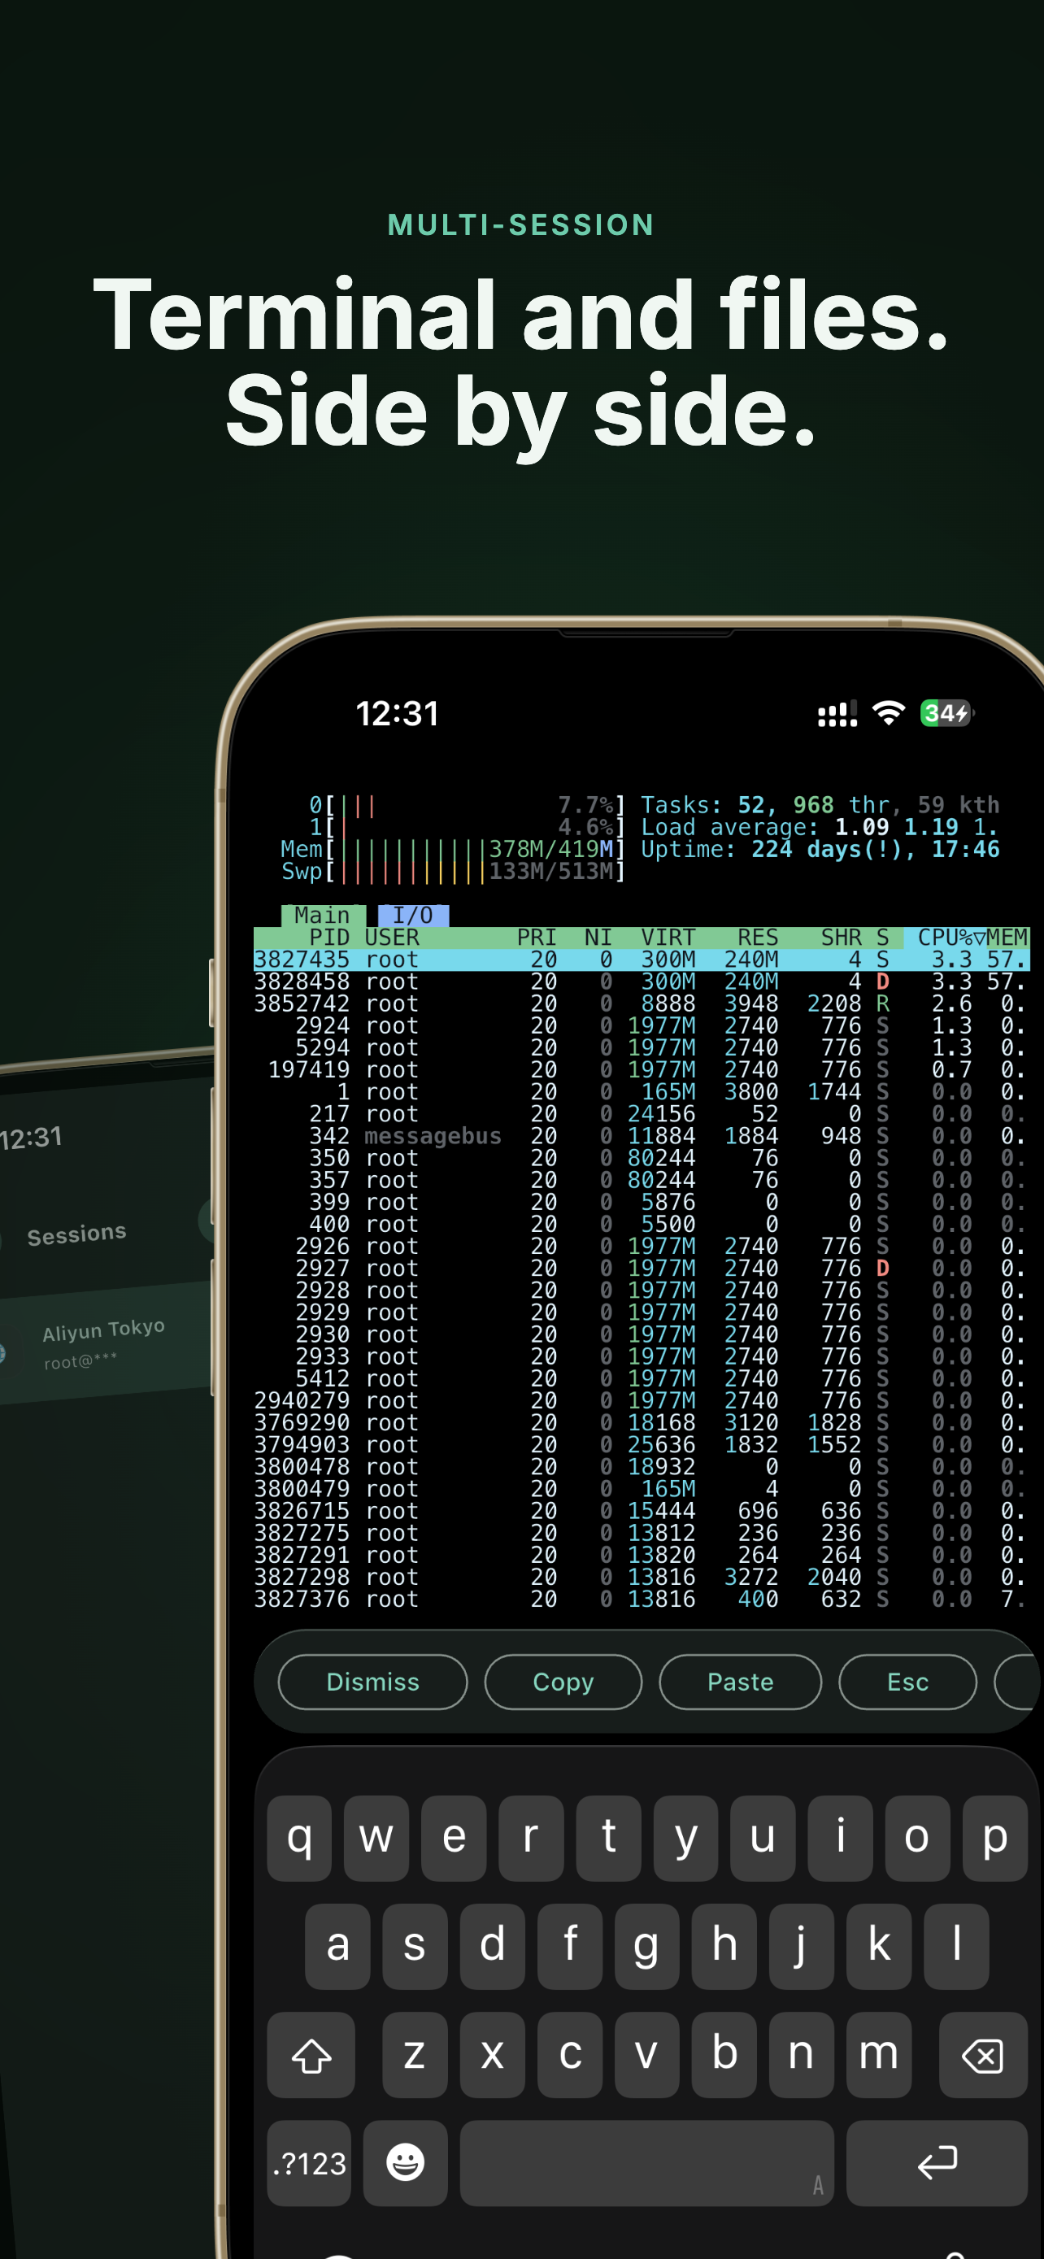
Task: Tap the backspace delete key icon
Action: [x=983, y=2055]
